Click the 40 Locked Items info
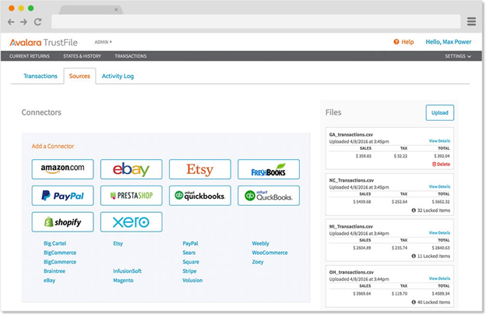 [431, 302]
